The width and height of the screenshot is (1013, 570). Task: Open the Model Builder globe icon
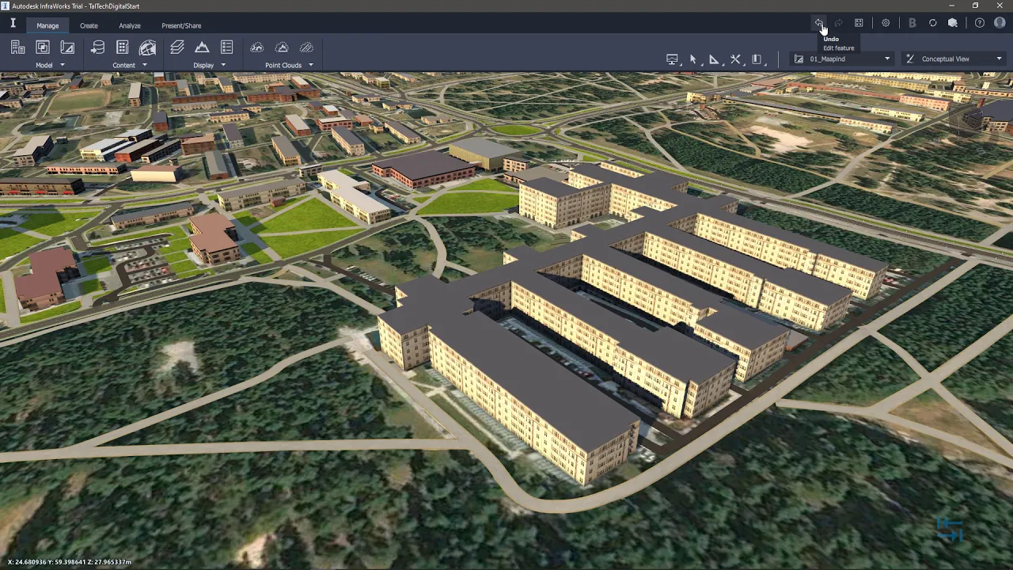pyautogui.click(x=147, y=47)
